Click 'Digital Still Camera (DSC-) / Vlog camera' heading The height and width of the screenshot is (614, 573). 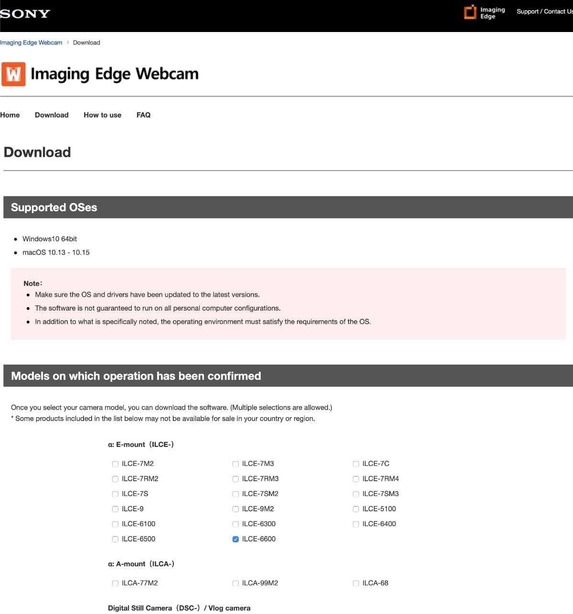pyautogui.click(x=179, y=608)
